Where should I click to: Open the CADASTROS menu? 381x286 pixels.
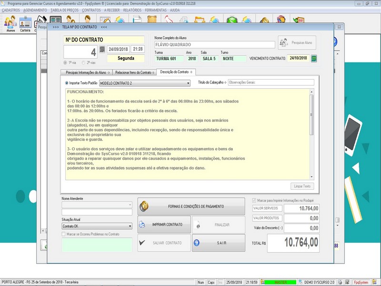(10, 10)
